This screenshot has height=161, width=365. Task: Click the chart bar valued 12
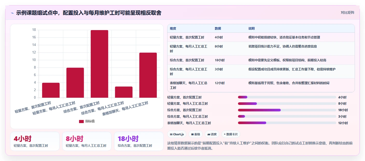tap(148, 75)
